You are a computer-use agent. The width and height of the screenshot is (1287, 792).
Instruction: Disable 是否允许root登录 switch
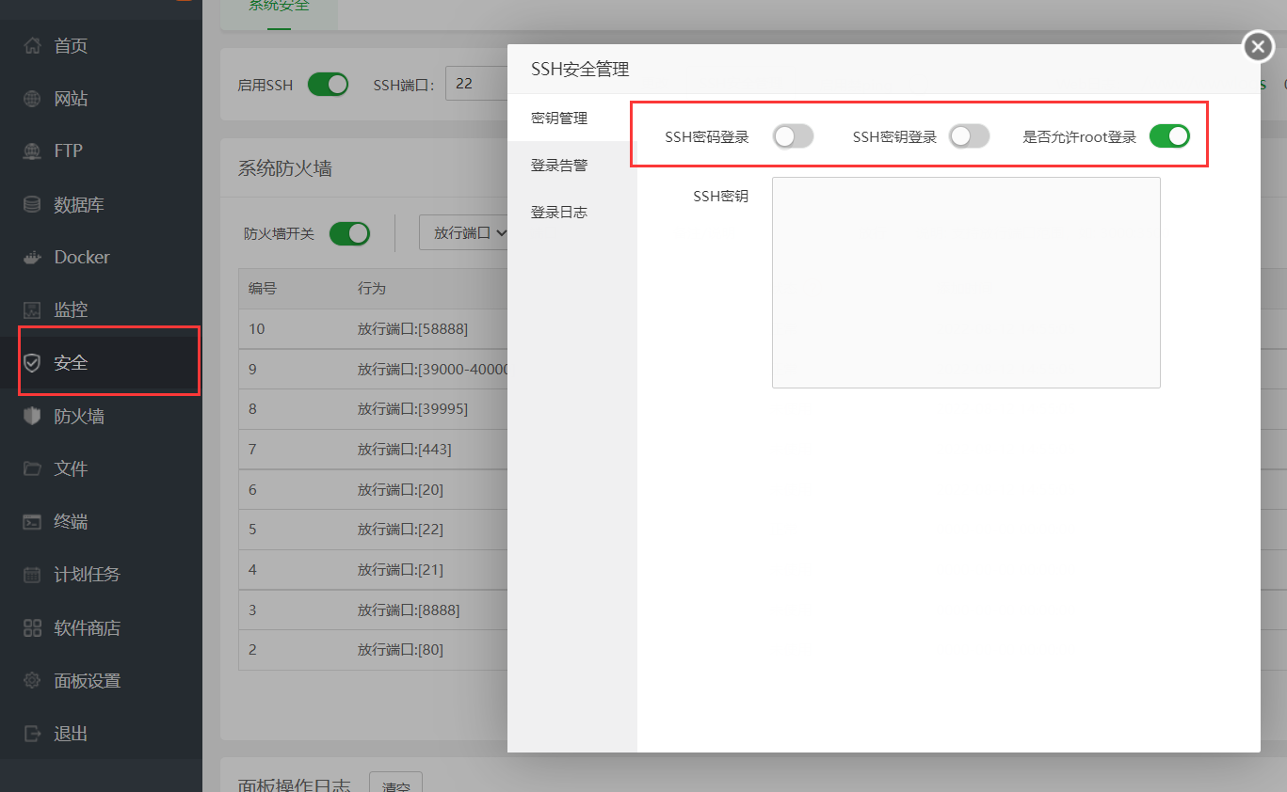tap(1169, 136)
